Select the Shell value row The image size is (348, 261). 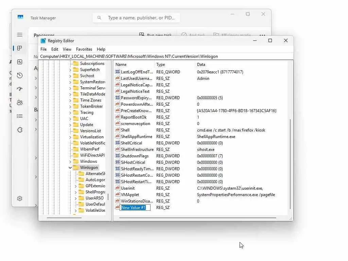(x=200, y=130)
